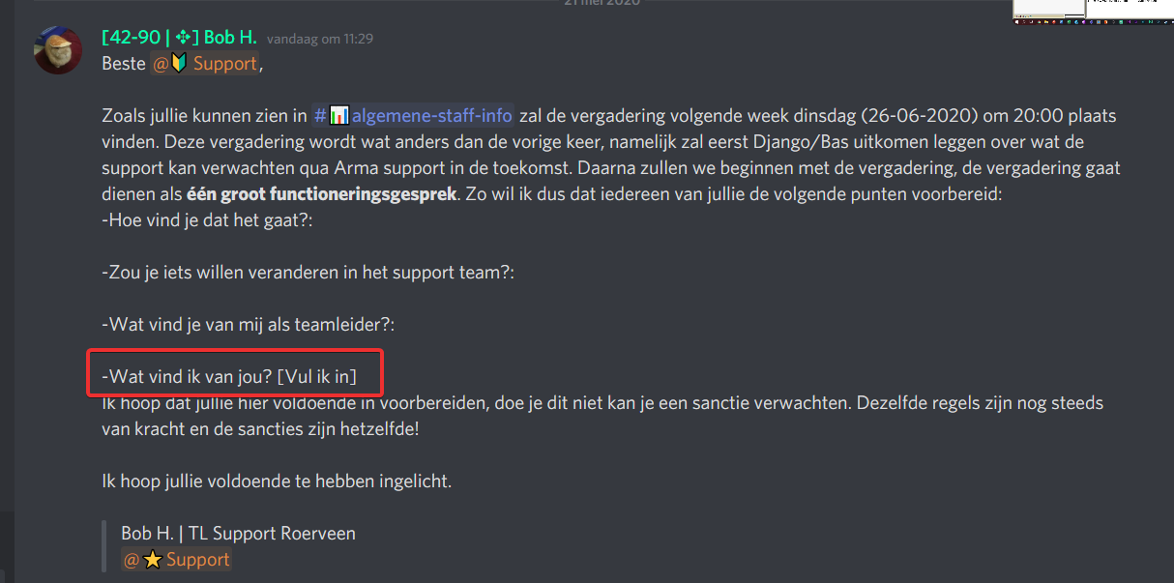Image resolution: width=1174 pixels, height=583 pixels.
Task: Click the message timestamp vandaag om 11:29
Action: pos(320,40)
